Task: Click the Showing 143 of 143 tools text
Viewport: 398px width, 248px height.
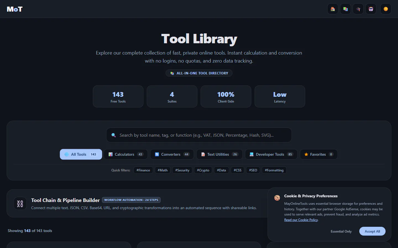Action: (x=30, y=231)
